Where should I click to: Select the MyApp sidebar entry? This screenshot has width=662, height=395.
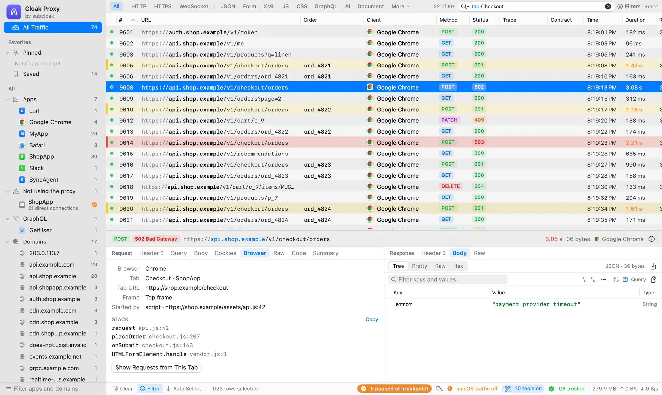(x=53, y=134)
